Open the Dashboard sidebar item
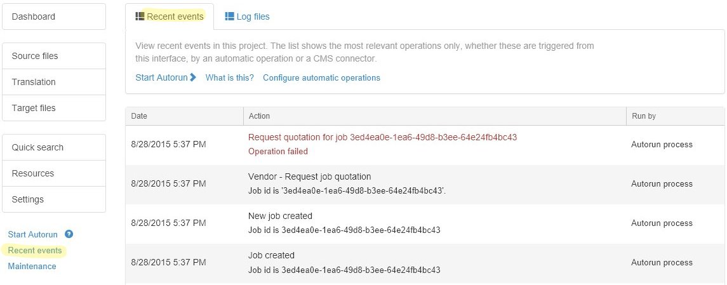The image size is (727, 285). coord(54,17)
